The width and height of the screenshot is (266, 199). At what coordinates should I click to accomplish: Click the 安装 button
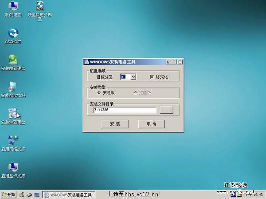click(115, 124)
